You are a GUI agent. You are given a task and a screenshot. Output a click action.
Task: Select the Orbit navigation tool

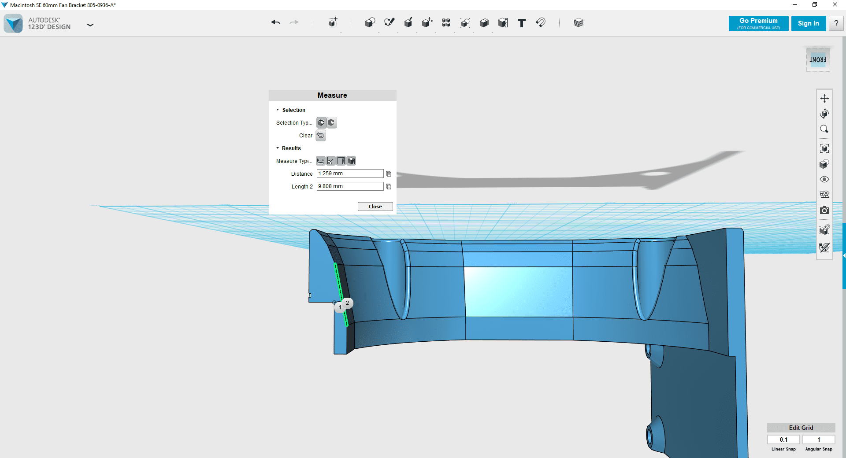coord(824,114)
